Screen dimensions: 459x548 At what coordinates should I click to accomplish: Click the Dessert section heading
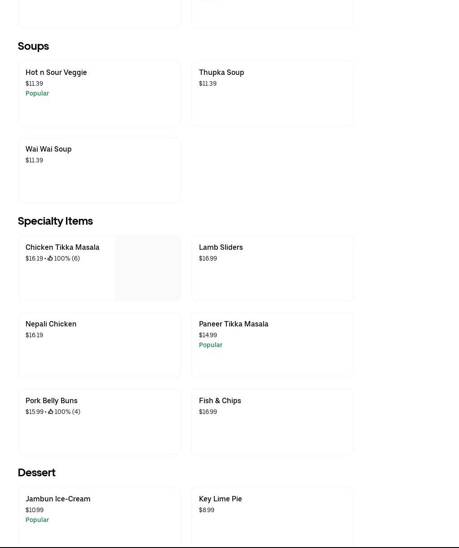(x=36, y=473)
